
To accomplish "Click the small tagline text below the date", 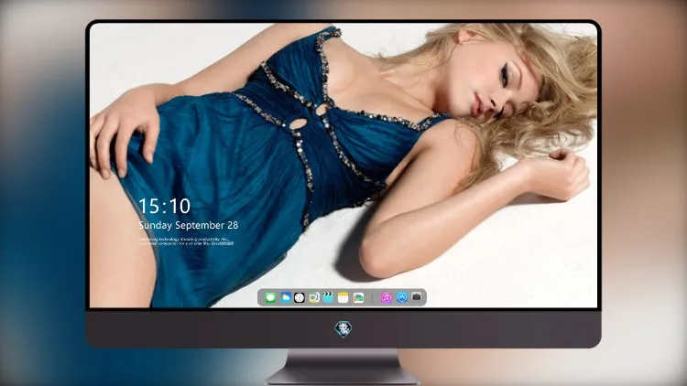I will [x=186, y=241].
